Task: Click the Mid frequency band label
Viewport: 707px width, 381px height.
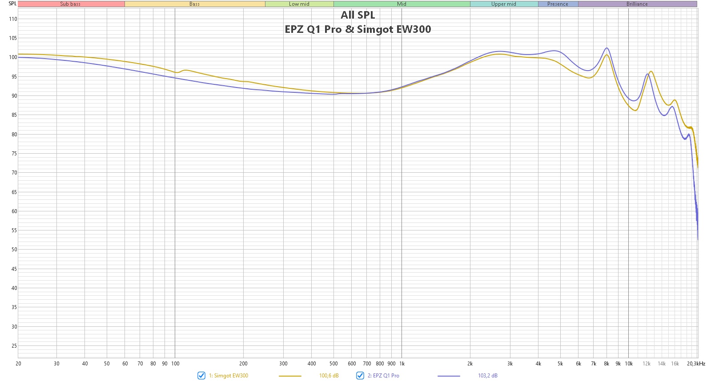Action: tap(402, 4)
